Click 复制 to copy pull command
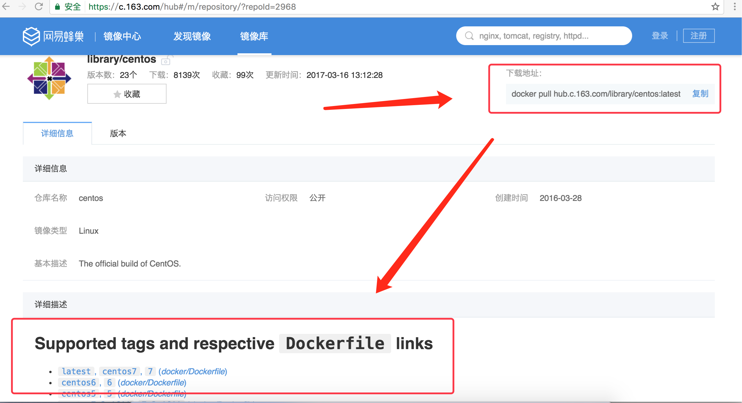742x403 pixels. (x=700, y=94)
